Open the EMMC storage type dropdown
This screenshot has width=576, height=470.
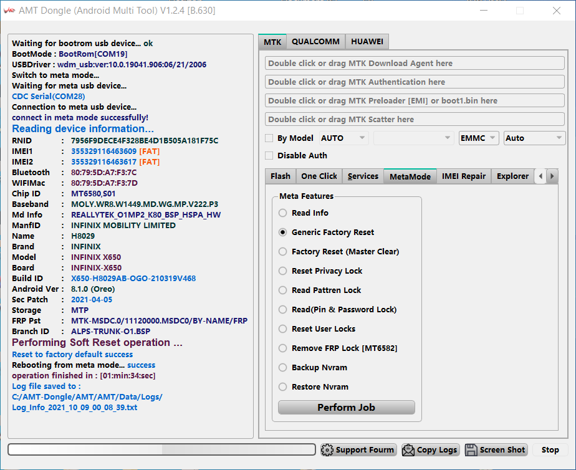(479, 138)
